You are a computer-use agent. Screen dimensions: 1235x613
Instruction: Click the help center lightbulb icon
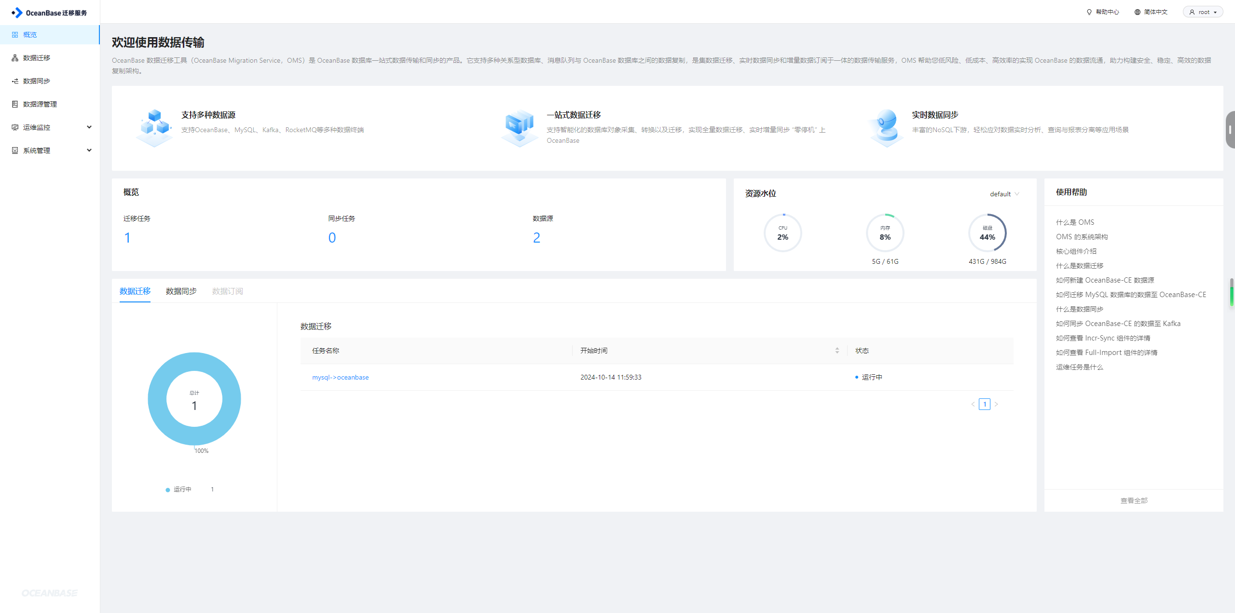point(1089,12)
